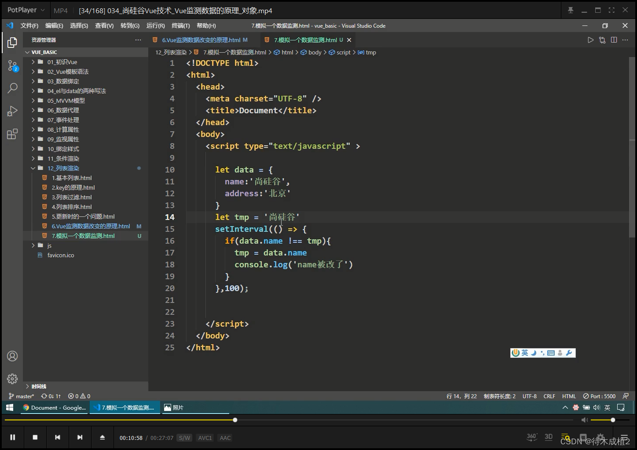Open the 编辑(E) menu

click(x=54, y=26)
